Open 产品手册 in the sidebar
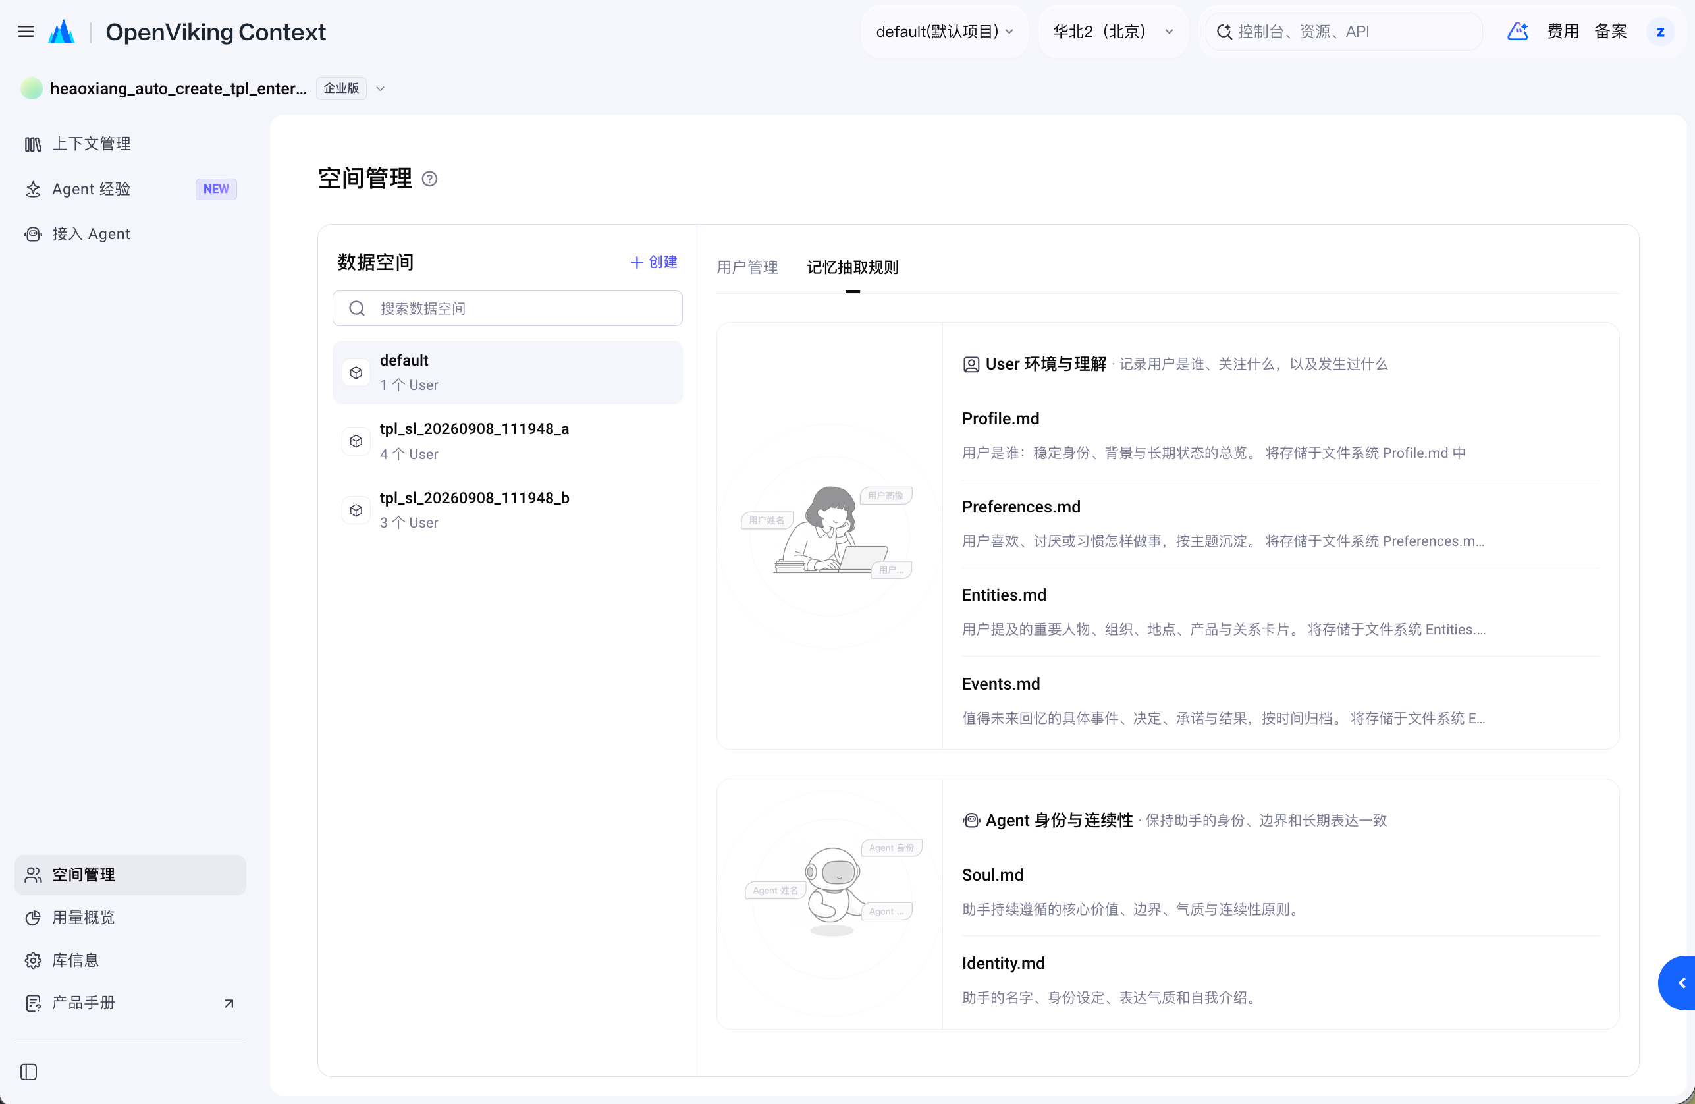The image size is (1695, 1104). tap(130, 1003)
